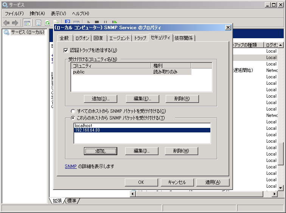
Task: Open the エージェント tab
Action: pyautogui.click(x=120, y=38)
